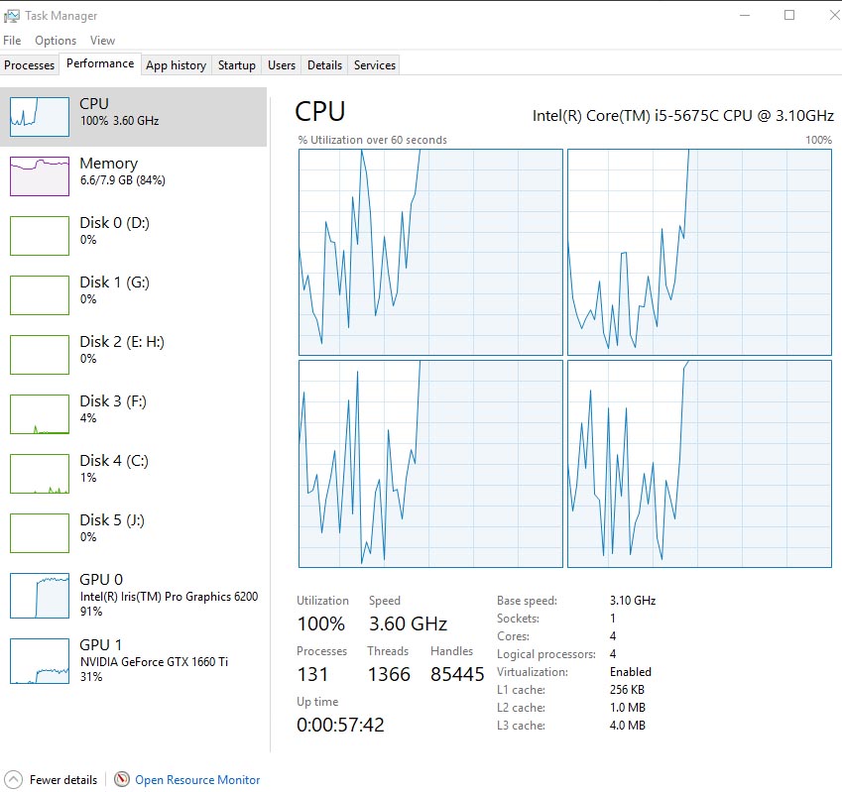The image size is (842, 792).
Task: Open the Services tab
Action: coord(374,65)
